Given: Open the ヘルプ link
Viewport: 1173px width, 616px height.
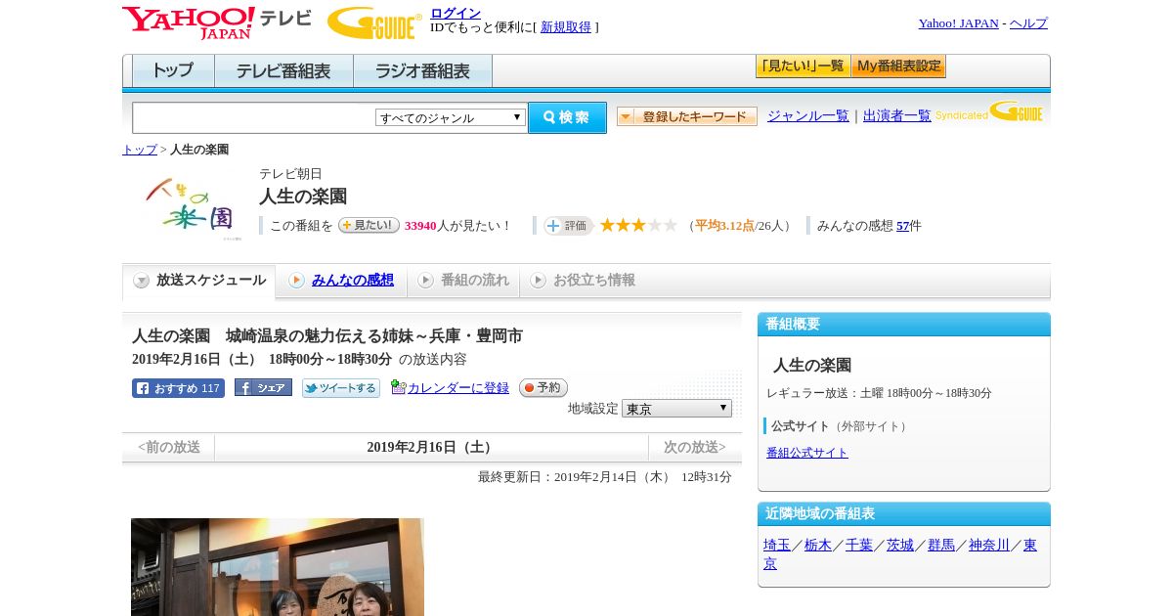Looking at the screenshot, I should [x=1028, y=23].
